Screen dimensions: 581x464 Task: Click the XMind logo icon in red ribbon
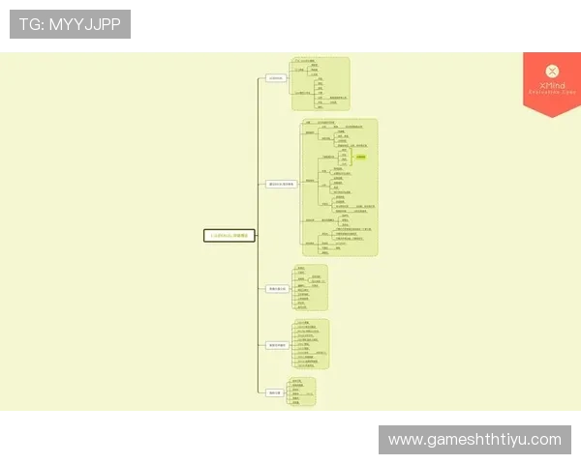552,71
